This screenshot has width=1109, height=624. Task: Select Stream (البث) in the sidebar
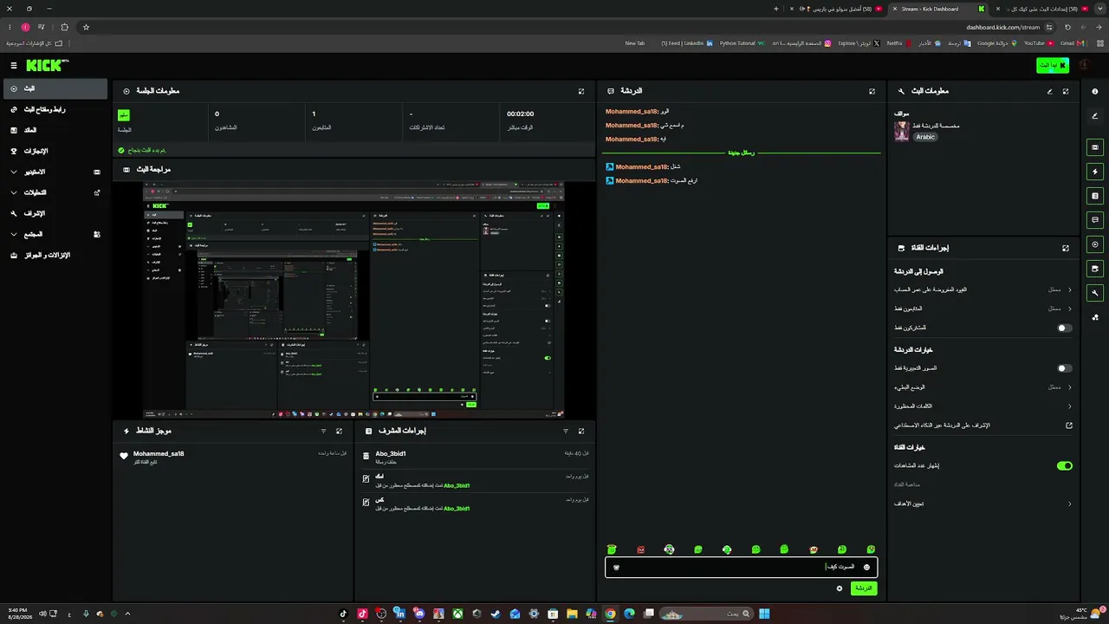(x=55, y=88)
